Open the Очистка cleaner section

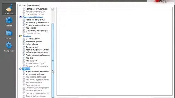pos(9,9)
